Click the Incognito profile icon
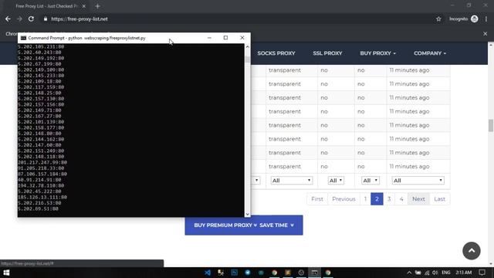This screenshot has height=278, width=494. [475, 19]
